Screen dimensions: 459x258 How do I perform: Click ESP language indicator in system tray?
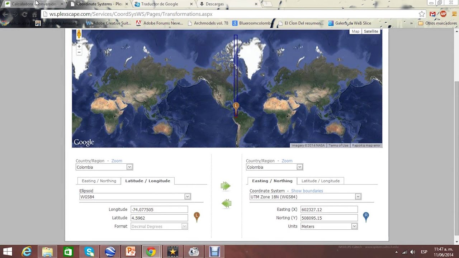click(x=424, y=252)
